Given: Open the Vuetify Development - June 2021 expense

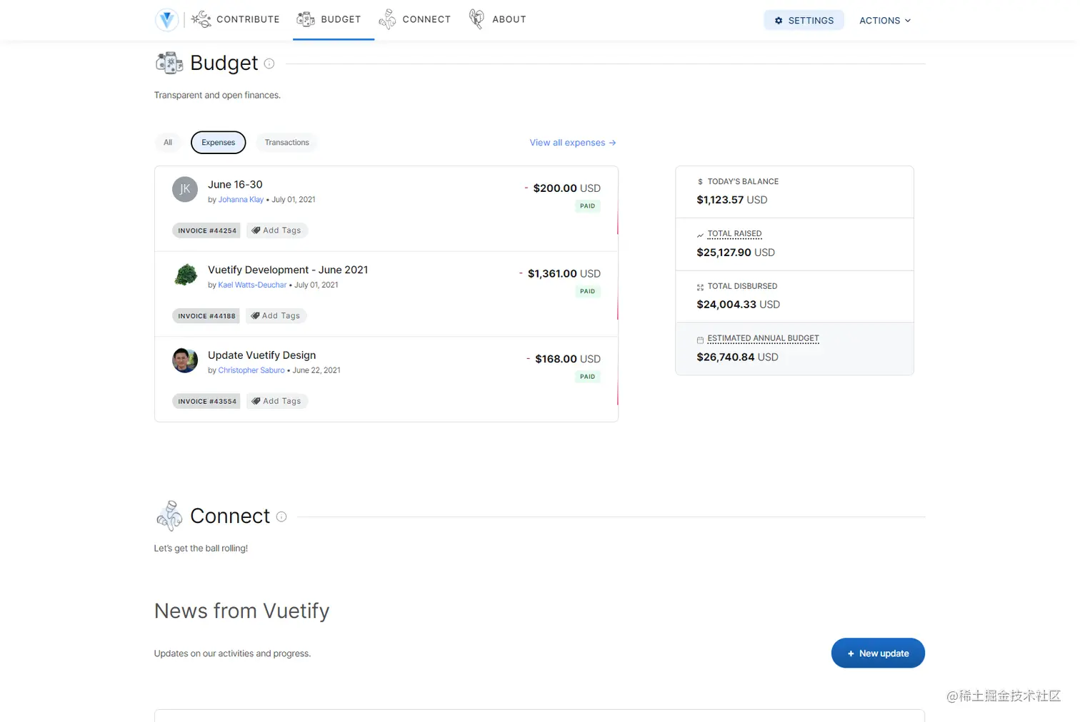Looking at the screenshot, I should click(x=288, y=270).
